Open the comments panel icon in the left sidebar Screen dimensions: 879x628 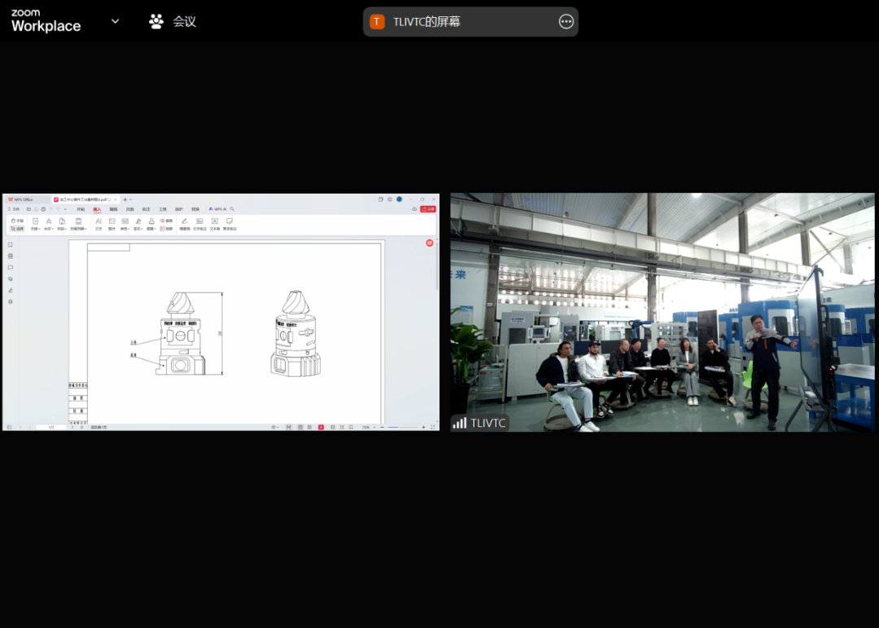tap(11, 268)
